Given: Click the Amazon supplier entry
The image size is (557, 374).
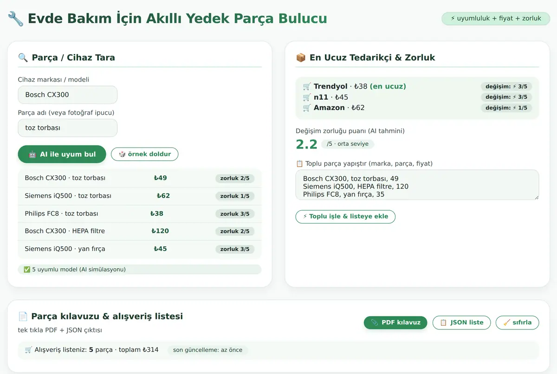Looking at the screenshot, I should click(x=417, y=108).
